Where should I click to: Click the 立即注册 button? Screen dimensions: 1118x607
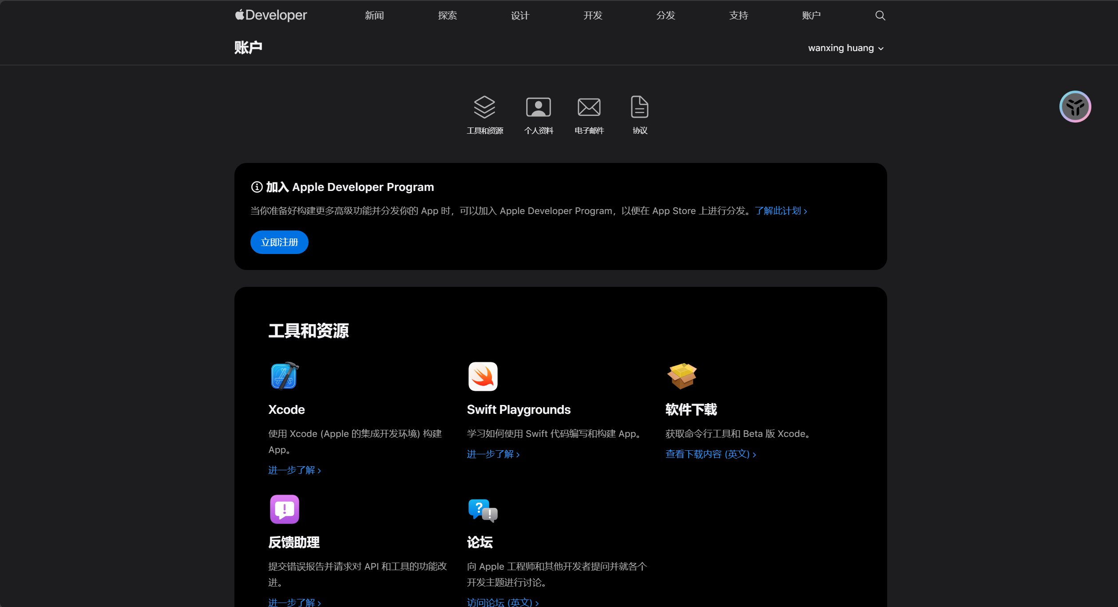tap(279, 242)
